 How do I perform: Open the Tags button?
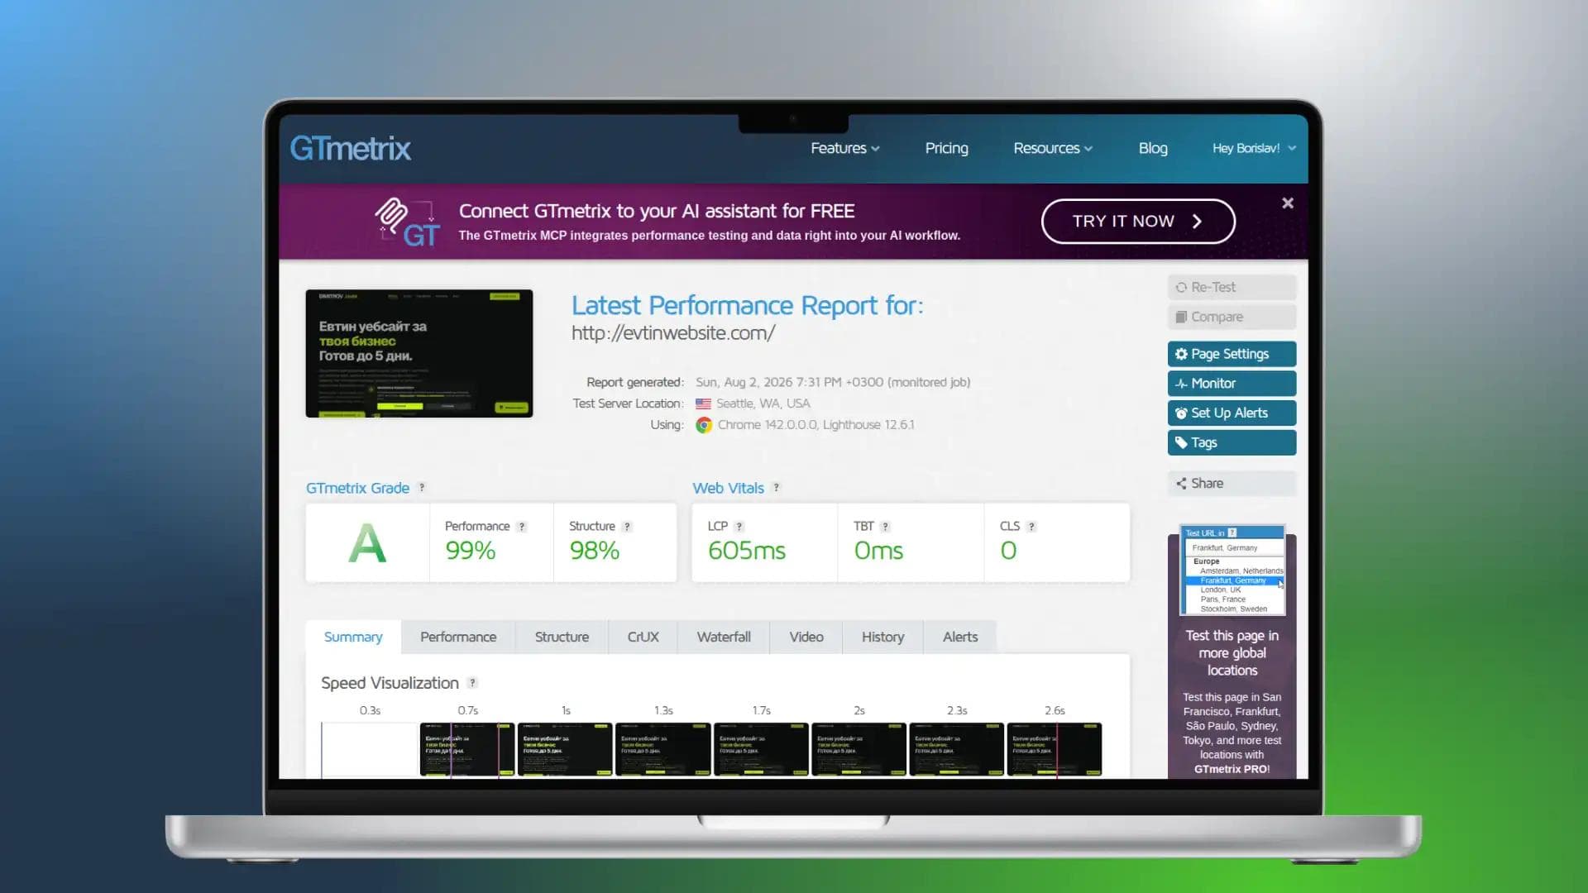click(1232, 443)
